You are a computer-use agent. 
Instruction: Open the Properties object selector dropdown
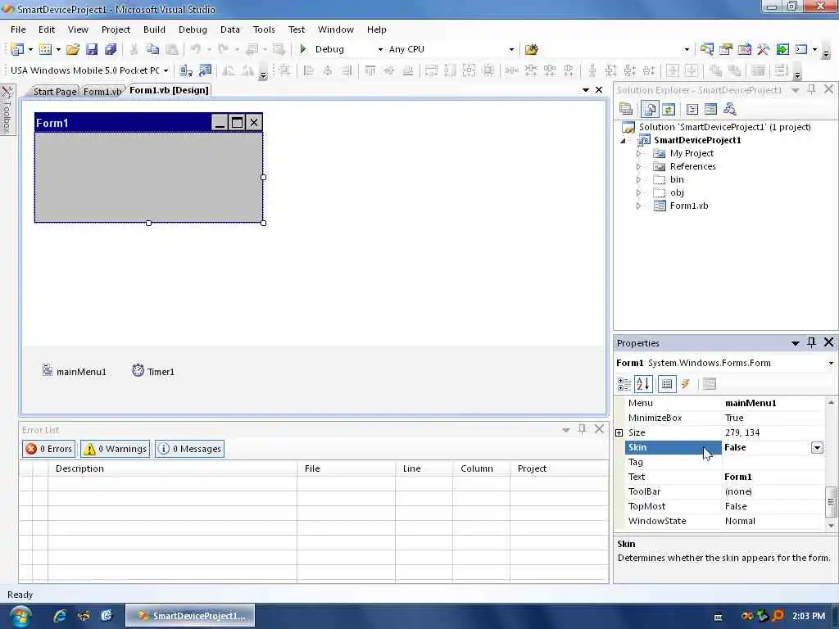831,363
